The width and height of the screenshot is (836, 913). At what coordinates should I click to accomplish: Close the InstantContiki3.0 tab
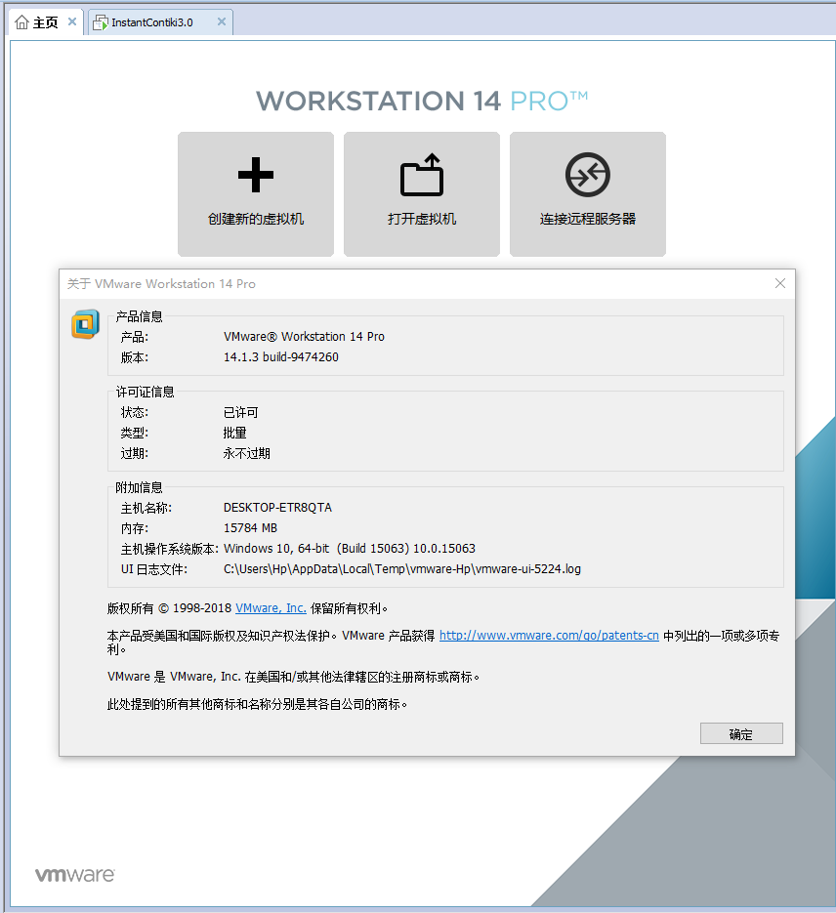pos(222,21)
